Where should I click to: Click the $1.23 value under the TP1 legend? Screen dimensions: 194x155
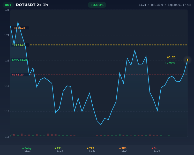(60, 151)
